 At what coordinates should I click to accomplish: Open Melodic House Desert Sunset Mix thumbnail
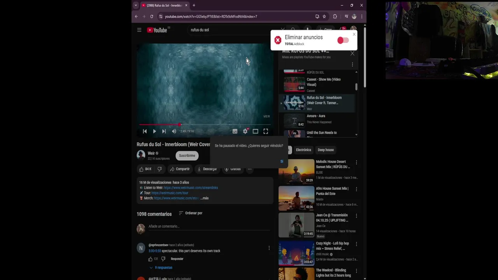click(x=296, y=171)
